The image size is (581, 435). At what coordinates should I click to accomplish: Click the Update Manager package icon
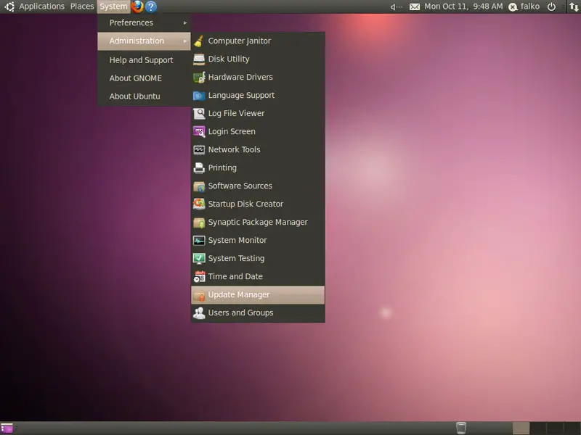[199, 295]
